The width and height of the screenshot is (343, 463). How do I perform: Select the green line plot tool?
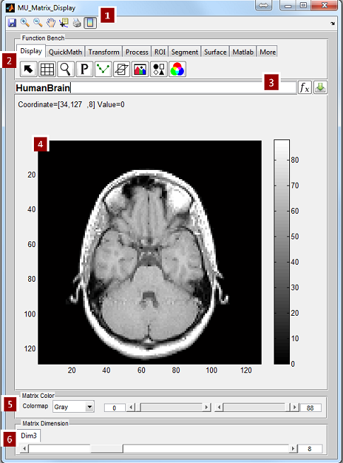pos(103,69)
